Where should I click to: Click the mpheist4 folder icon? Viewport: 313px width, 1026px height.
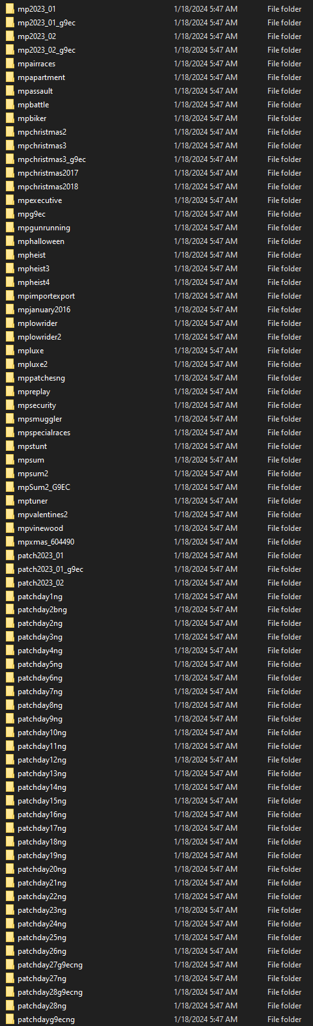[9, 282]
